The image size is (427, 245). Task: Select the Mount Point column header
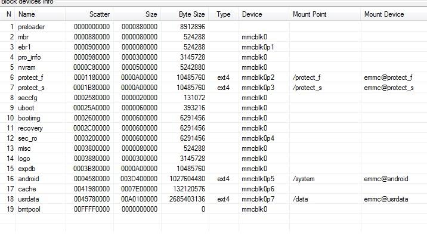tap(325, 14)
